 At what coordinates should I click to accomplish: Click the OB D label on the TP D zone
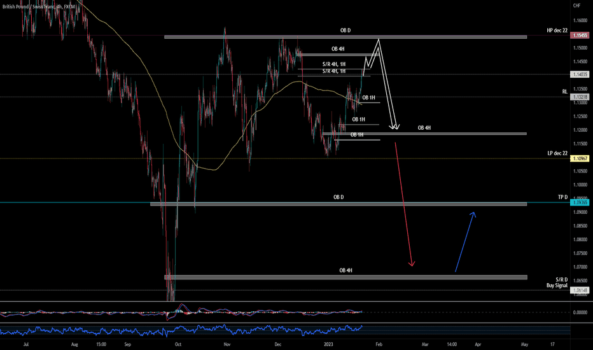tap(338, 197)
